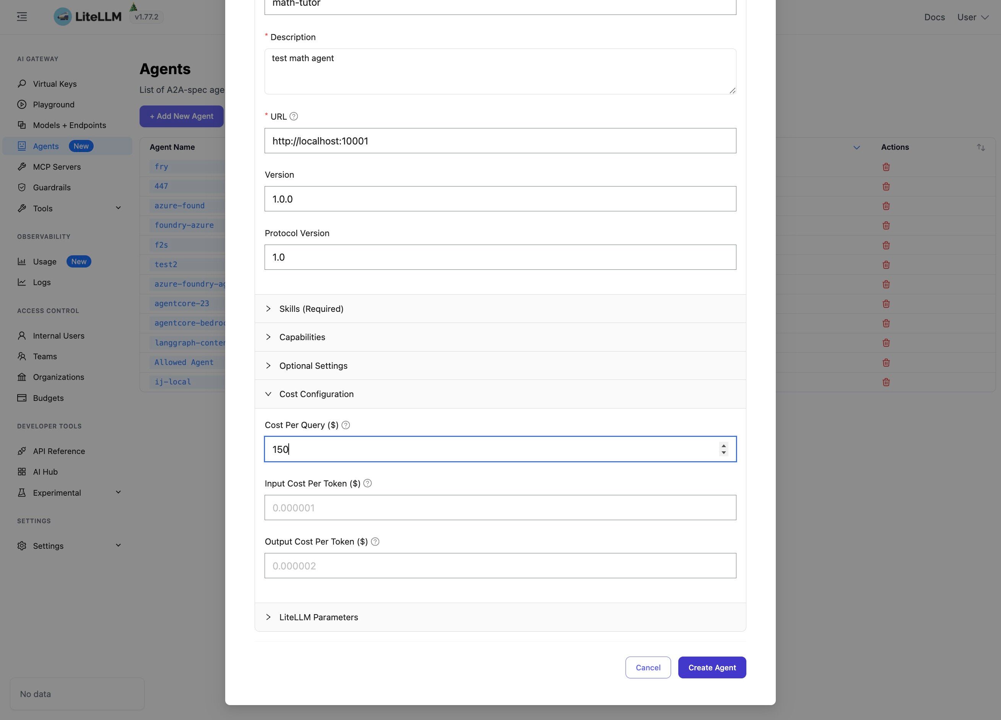Select the hamburger sidebar collapse icon
The width and height of the screenshot is (1001, 720).
click(22, 16)
